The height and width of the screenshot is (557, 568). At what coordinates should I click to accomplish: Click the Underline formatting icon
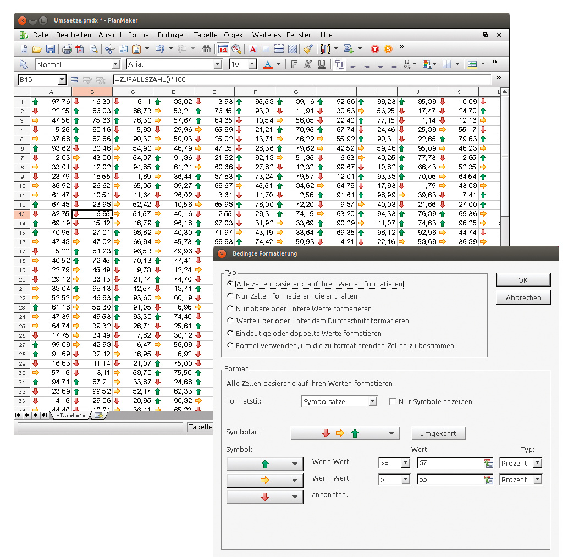click(322, 64)
